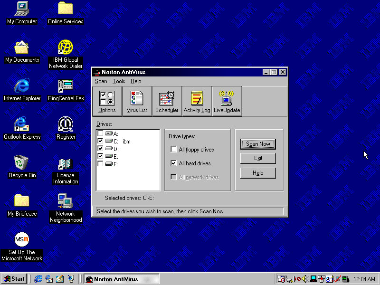Run LiveUpdate from the toolbar
Image resolution: width=380 pixels, height=285 pixels.
tap(227, 101)
